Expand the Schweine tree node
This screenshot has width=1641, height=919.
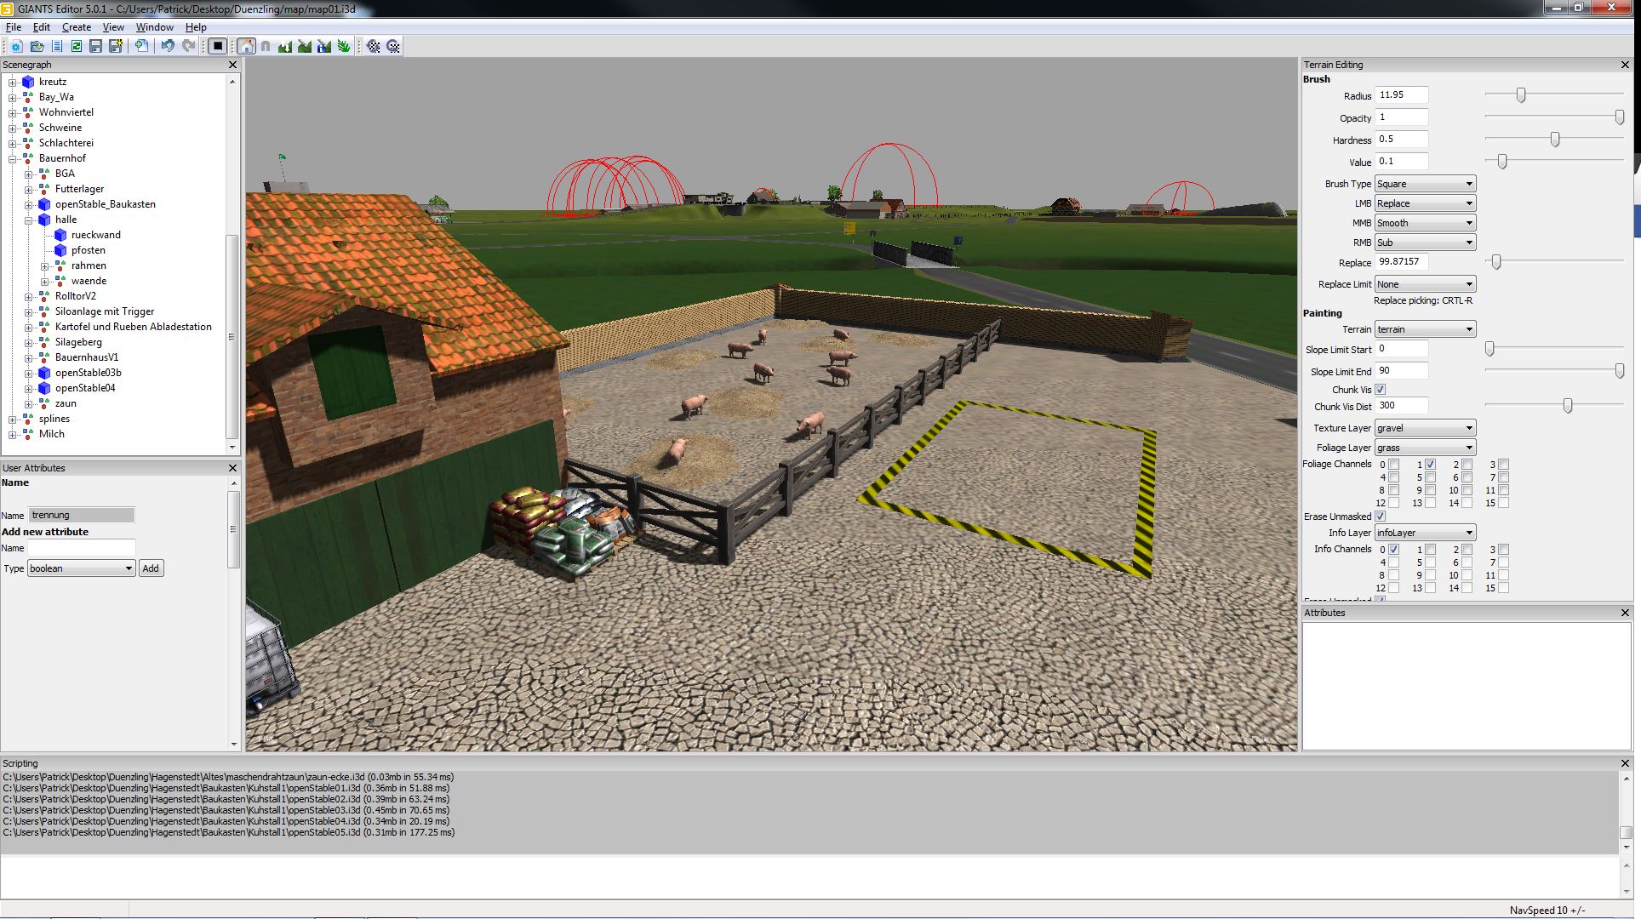point(13,128)
